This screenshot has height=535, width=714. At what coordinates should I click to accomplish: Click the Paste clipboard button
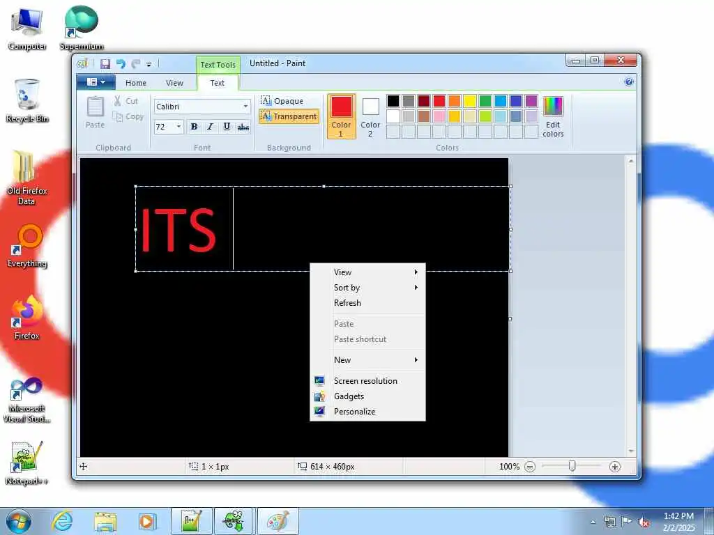coord(95,112)
